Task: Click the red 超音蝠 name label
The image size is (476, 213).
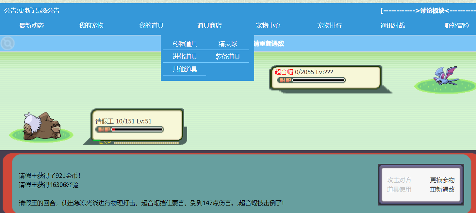Action: point(284,72)
